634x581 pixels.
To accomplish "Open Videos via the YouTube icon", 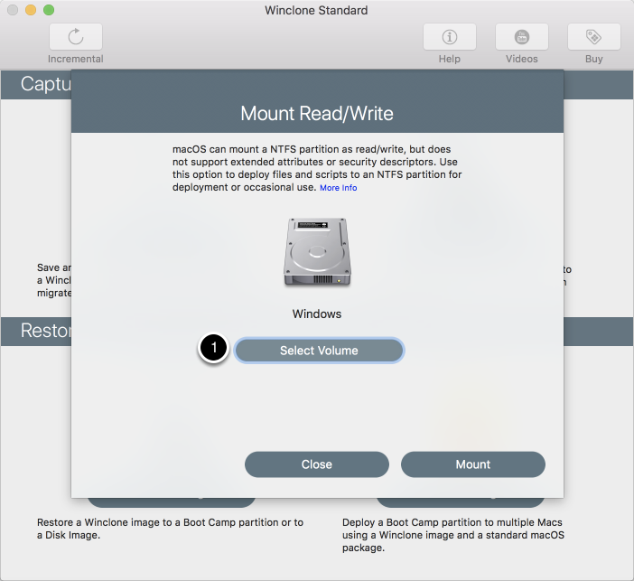I will tap(522, 37).
